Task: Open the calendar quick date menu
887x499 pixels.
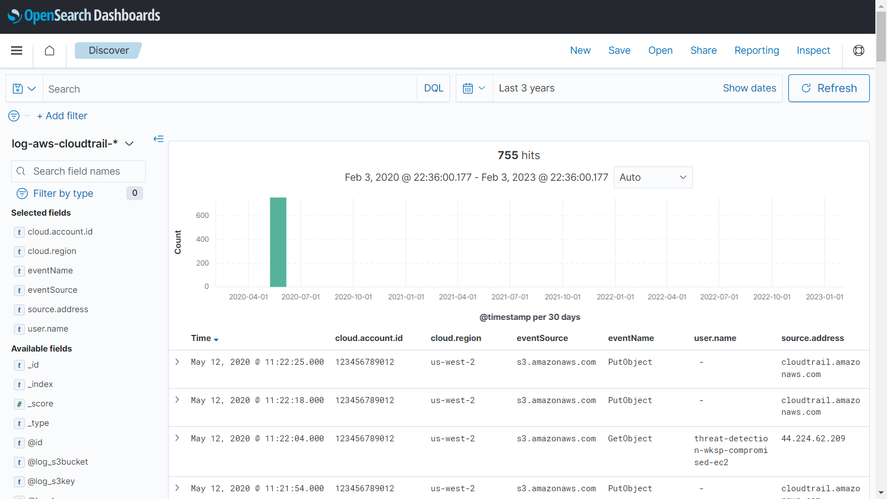Action: tap(474, 89)
